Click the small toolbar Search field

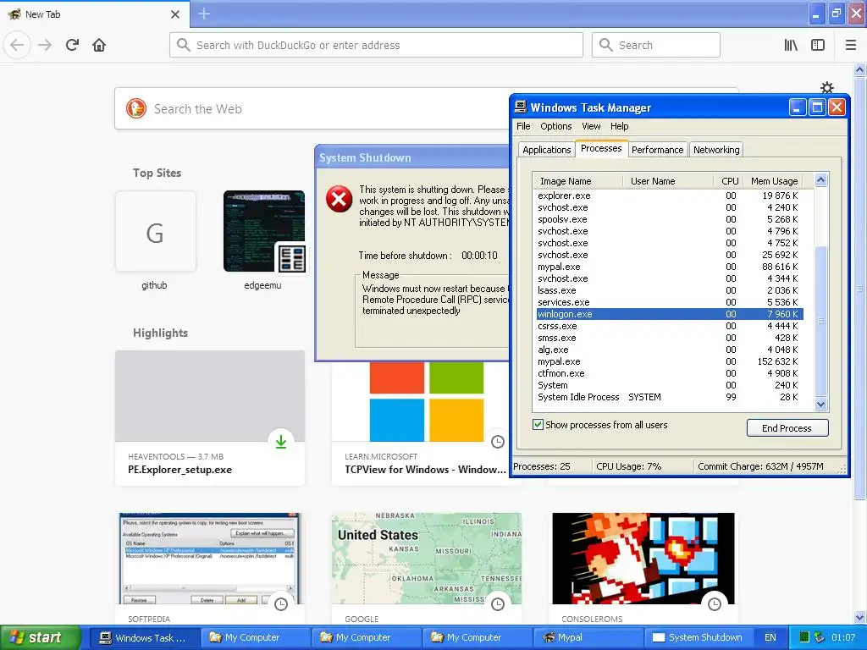[656, 45]
